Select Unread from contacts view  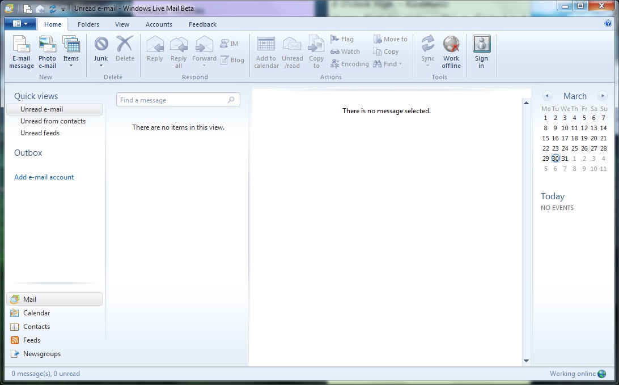click(x=53, y=121)
